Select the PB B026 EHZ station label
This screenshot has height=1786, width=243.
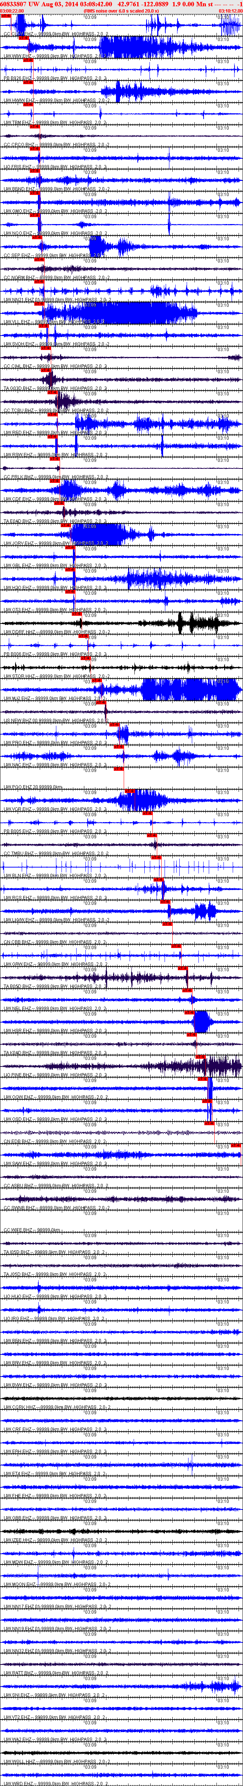(x=55, y=78)
